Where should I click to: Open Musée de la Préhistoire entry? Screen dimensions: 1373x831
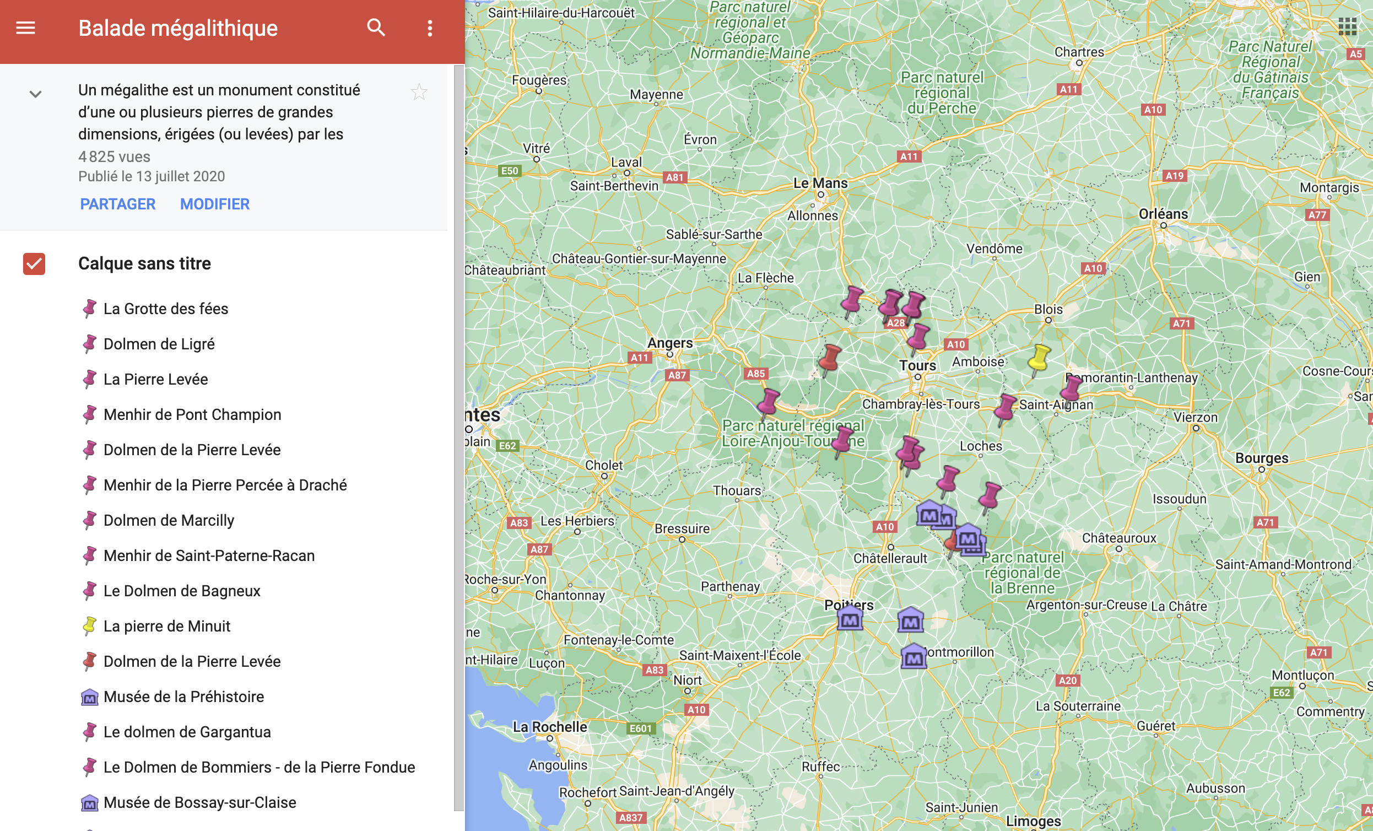coord(183,697)
